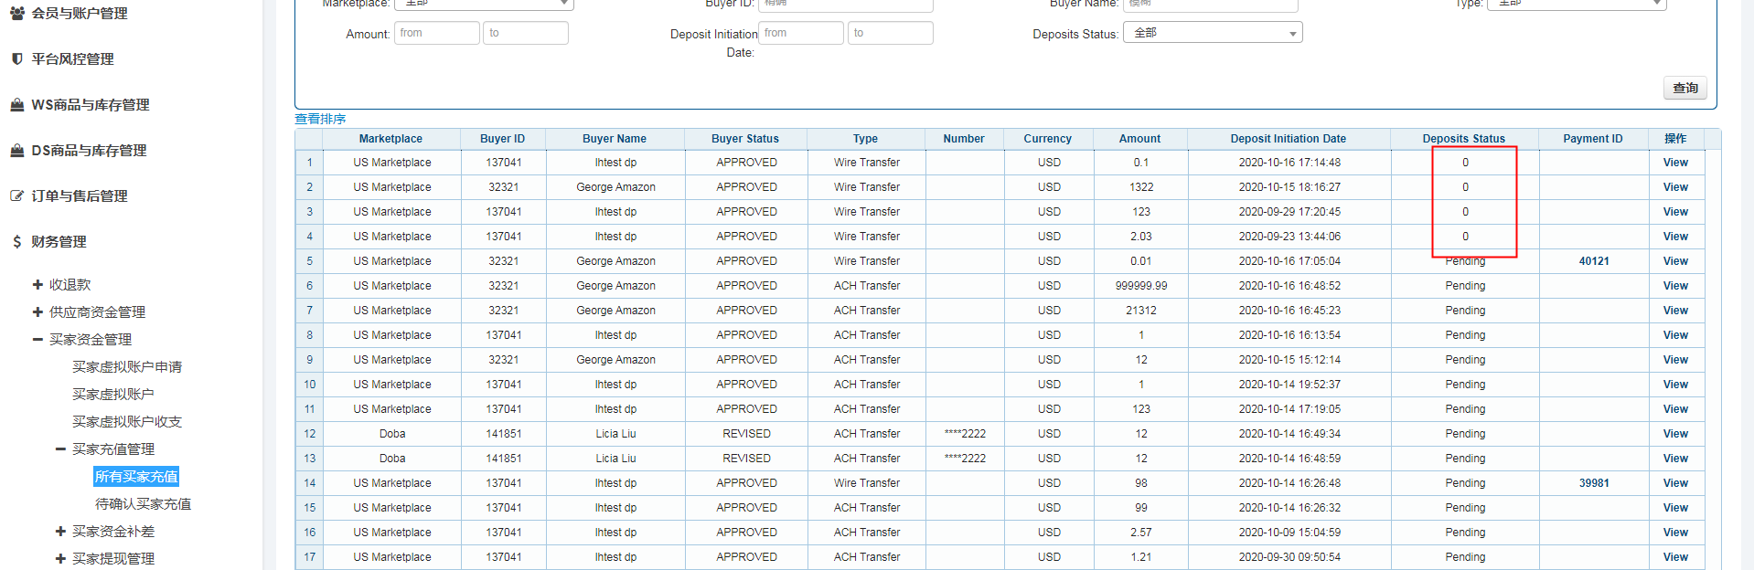Viewport: 1754px width, 570px height.
Task: Expand the 买家资金补差 node
Action: pos(60,532)
